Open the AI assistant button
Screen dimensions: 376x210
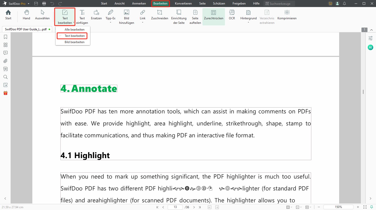pos(370,47)
